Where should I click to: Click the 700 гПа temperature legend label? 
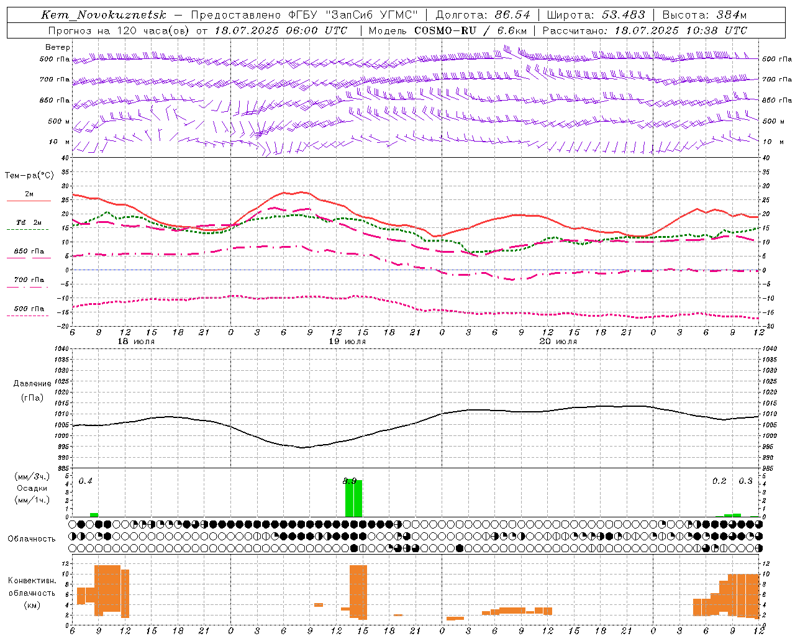29,279
